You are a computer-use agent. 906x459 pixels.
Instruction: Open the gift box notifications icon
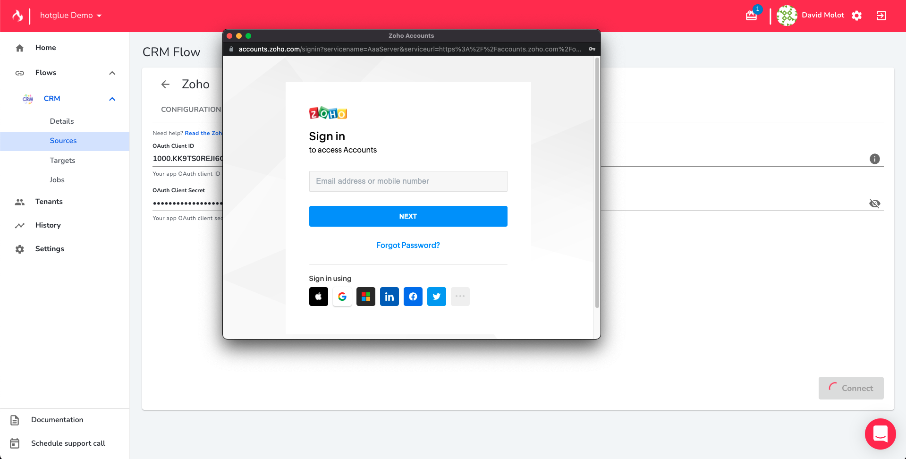[x=751, y=16]
